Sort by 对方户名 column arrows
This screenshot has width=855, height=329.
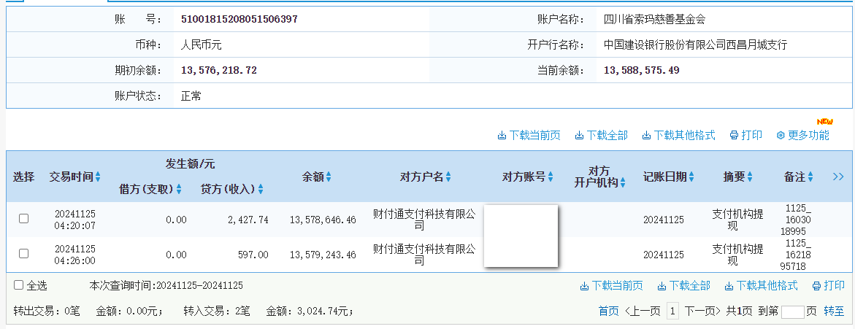point(448,177)
